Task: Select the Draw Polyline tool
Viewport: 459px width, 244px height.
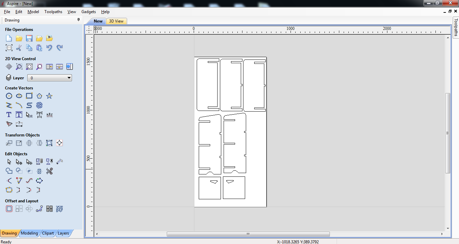Action: [9, 105]
